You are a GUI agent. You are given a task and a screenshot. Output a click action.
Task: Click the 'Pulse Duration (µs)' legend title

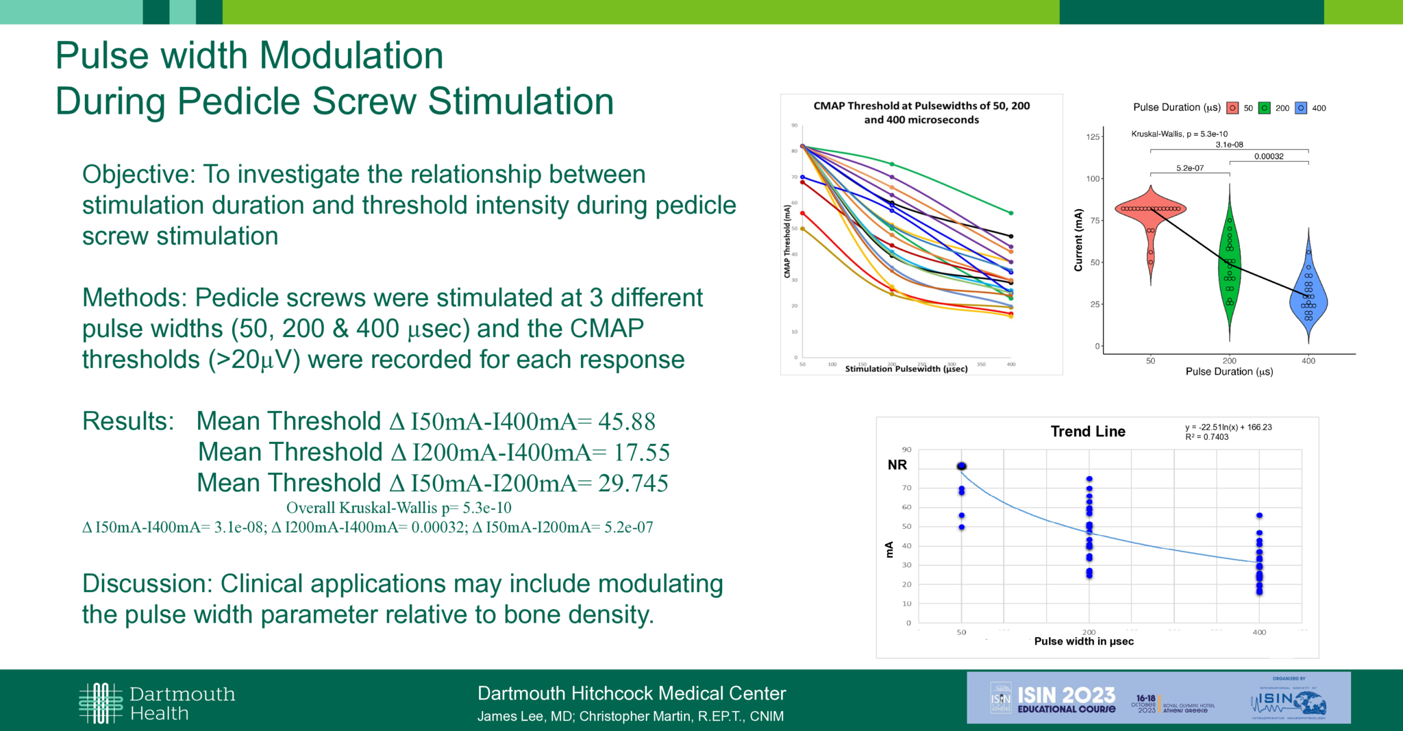(1177, 108)
